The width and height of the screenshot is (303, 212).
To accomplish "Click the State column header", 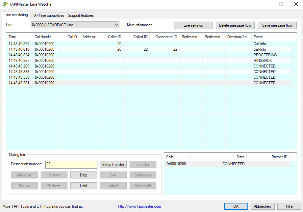I will tap(218, 157).
